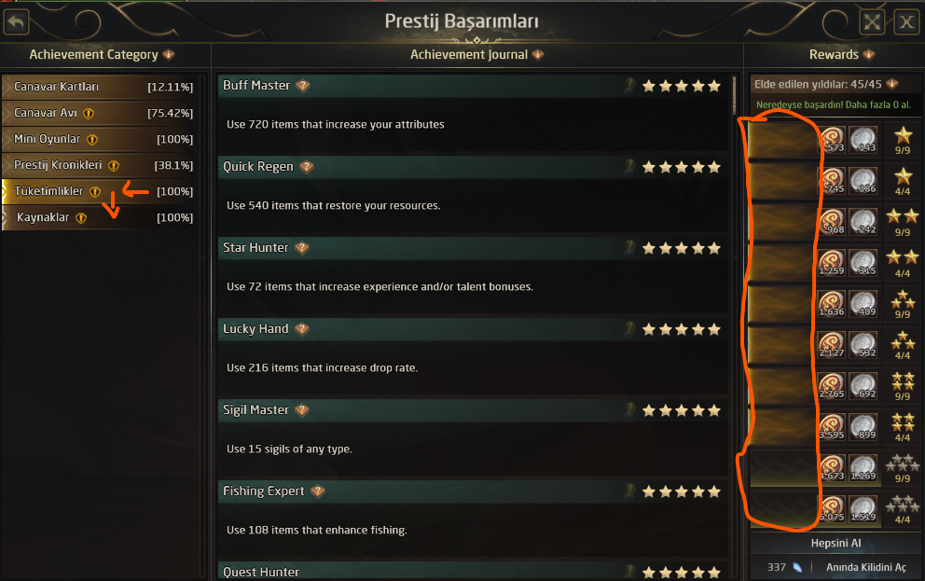The height and width of the screenshot is (581, 925).
Task: Click the back arrow button
Action: click(16, 21)
